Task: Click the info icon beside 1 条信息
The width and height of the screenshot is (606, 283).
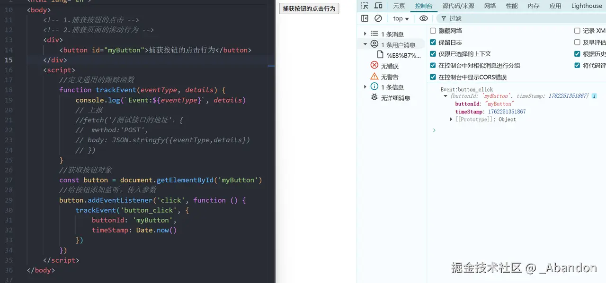Action: 374,87
